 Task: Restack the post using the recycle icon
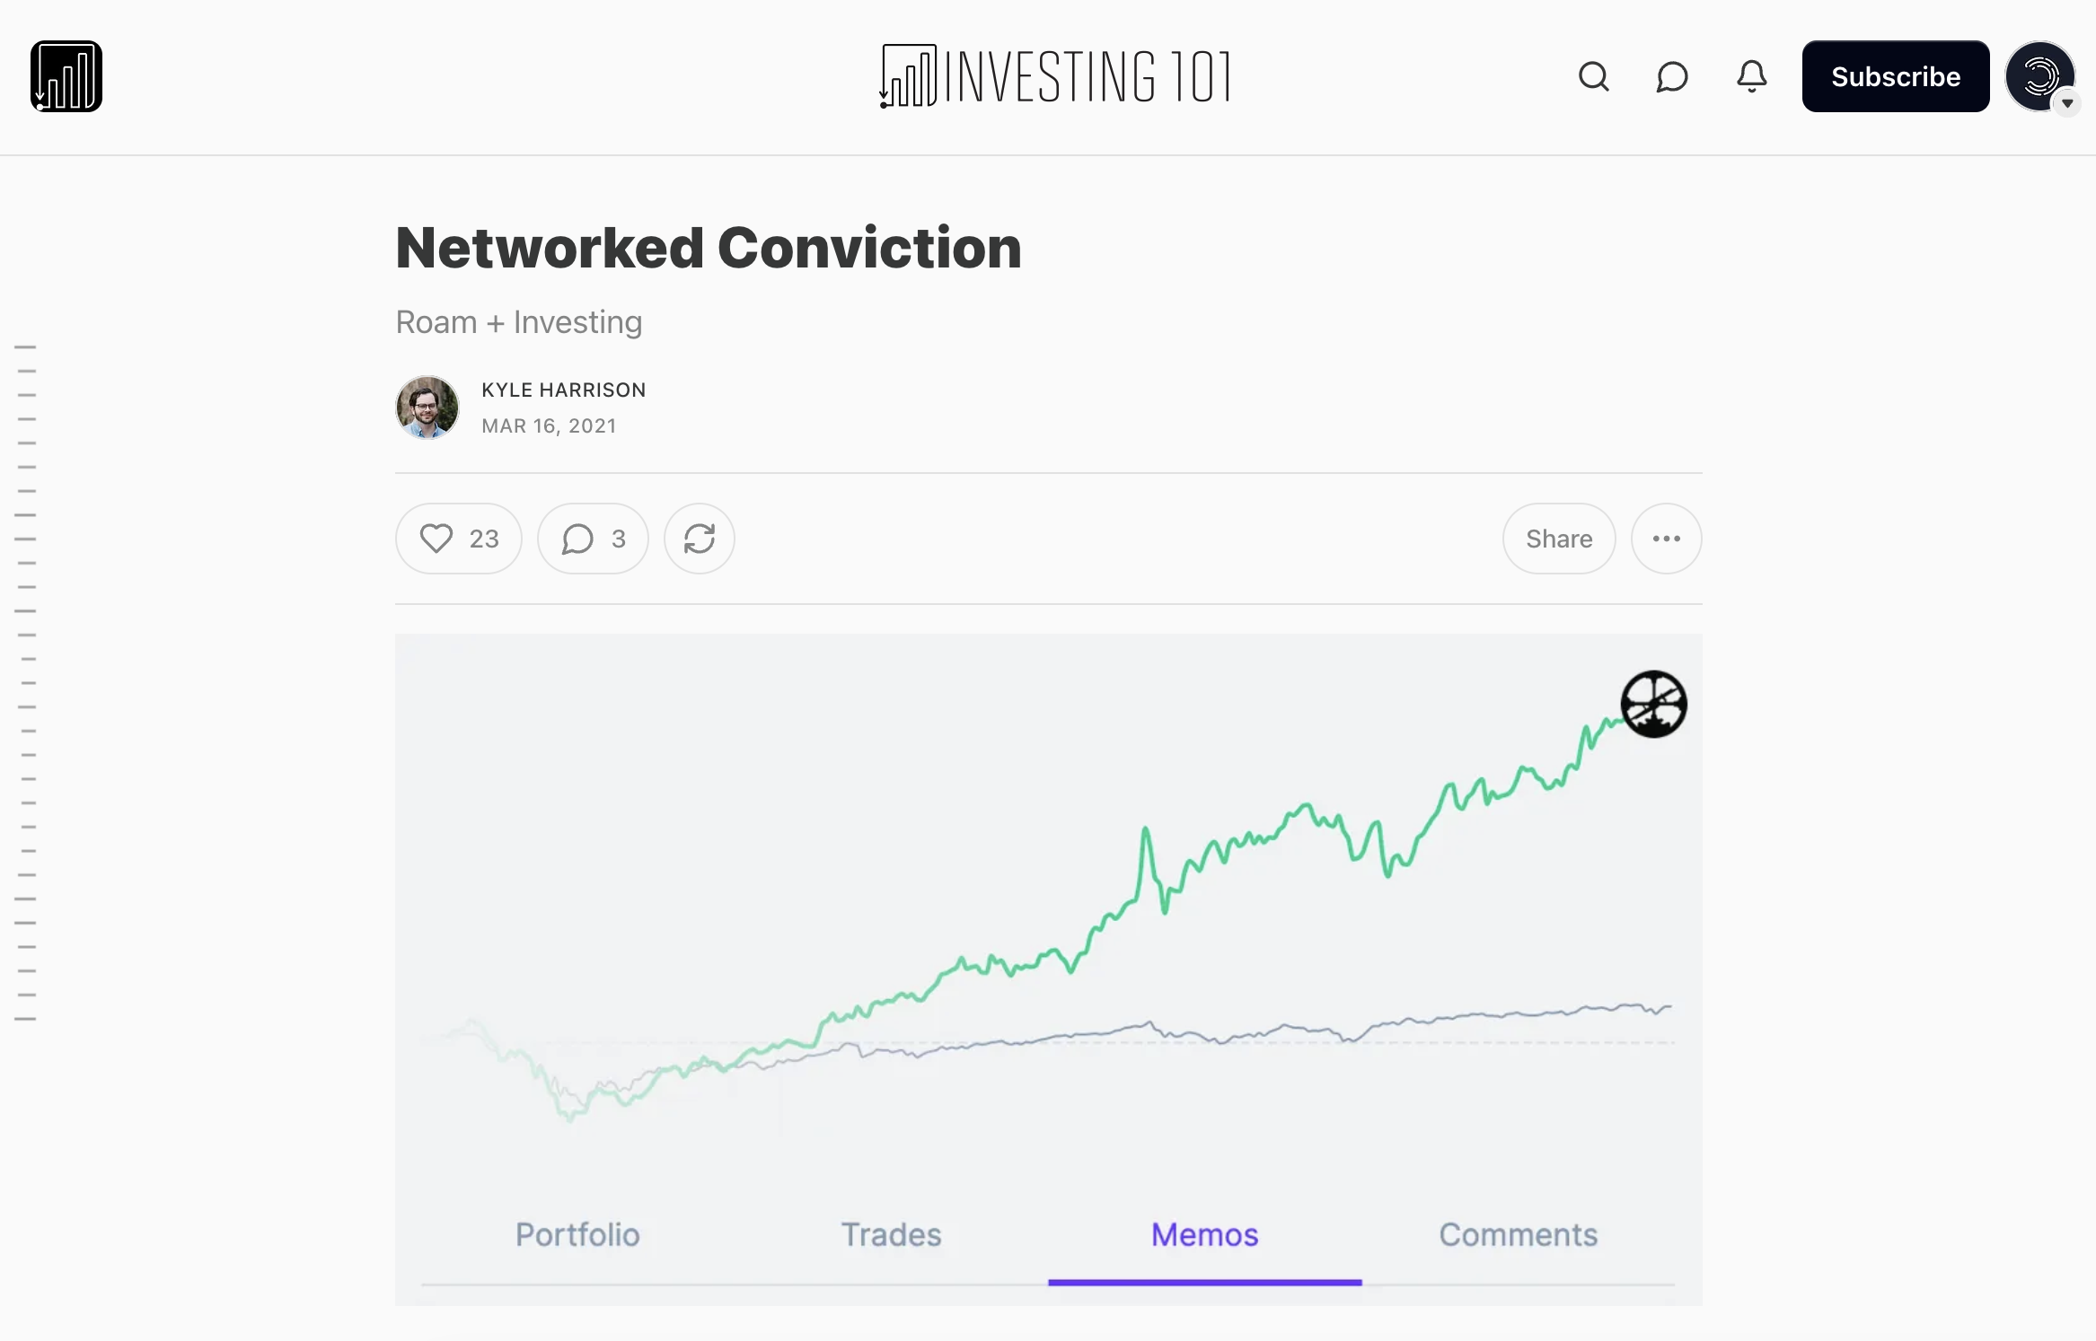coord(698,538)
